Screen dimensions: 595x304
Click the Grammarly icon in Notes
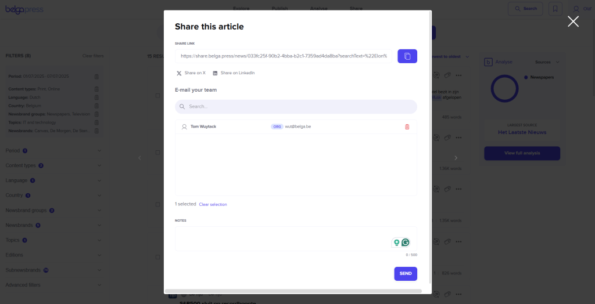click(x=406, y=243)
